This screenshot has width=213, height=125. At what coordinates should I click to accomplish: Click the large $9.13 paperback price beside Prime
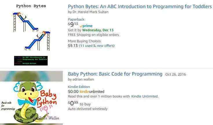coord(73,25)
